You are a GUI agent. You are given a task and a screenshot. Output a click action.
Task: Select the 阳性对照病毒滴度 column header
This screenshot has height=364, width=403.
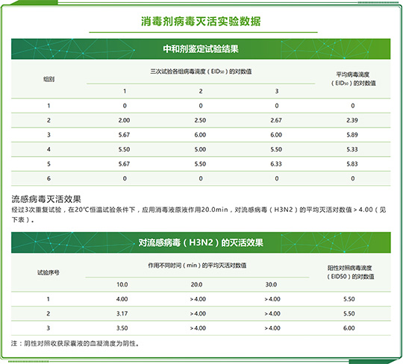pos(351,272)
